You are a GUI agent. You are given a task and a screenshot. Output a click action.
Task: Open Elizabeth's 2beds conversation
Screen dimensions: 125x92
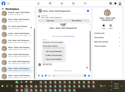click(x=17, y=13)
